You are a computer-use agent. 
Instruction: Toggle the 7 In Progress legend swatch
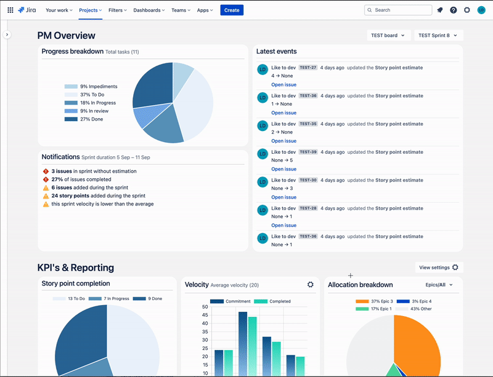coord(95,299)
